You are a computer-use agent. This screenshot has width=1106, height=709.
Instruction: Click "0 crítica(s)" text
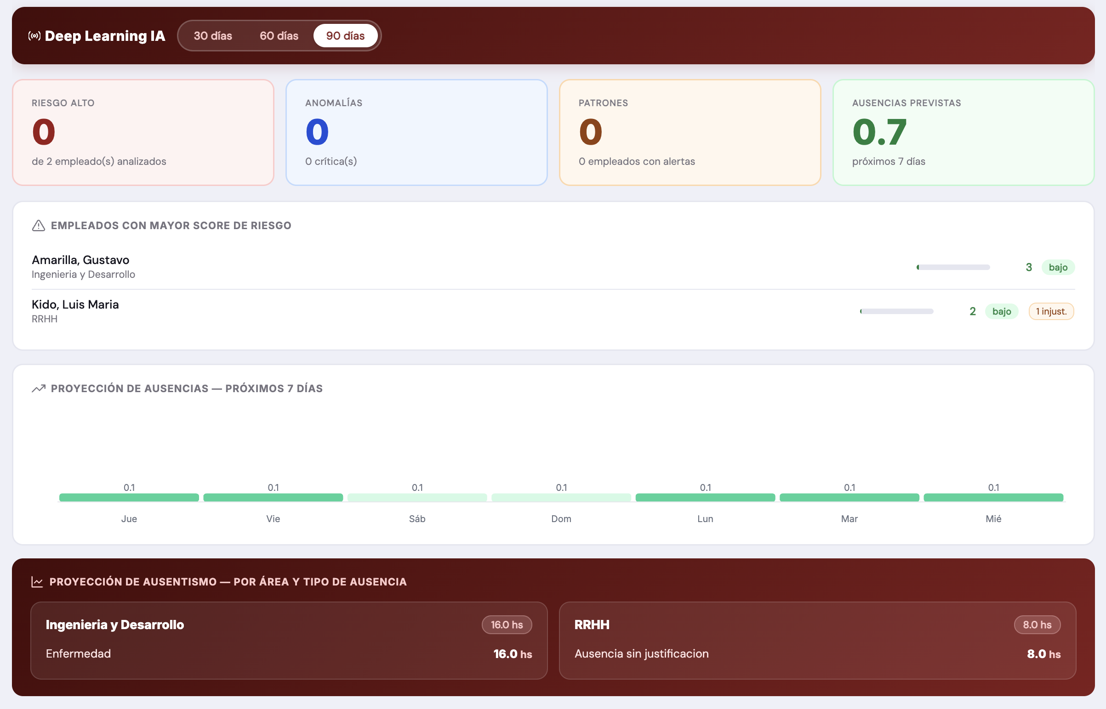331,162
